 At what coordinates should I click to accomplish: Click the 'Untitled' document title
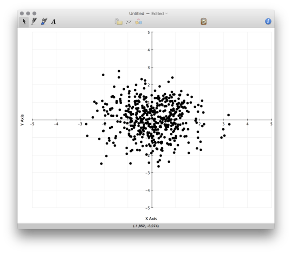[x=137, y=14]
